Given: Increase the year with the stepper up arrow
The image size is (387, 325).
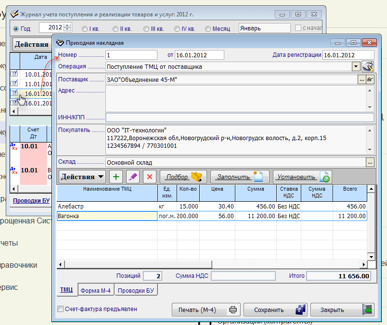Looking at the screenshot, I should pos(67,25).
